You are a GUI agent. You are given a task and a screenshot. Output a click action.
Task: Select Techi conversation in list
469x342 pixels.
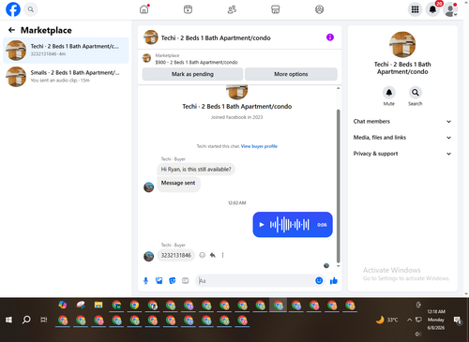pos(66,51)
